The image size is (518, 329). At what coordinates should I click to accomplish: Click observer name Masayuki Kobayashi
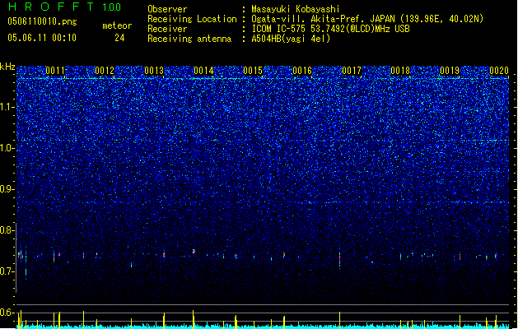coord(296,9)
